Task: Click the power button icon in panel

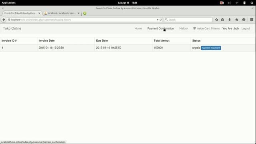Action: pos(252,3)
